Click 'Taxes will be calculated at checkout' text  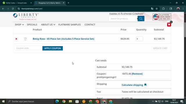pyautogui.click(x=142, y=92)
